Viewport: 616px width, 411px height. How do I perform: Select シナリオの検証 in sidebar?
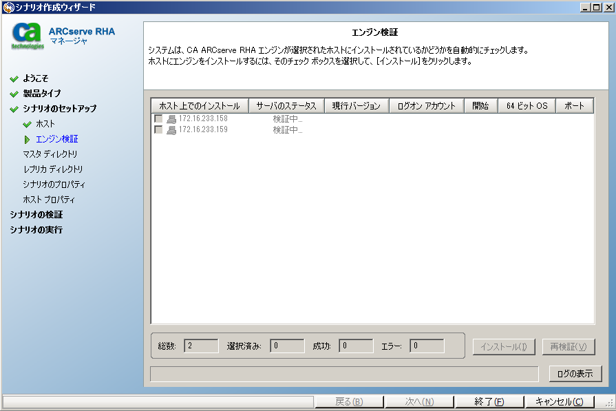[x=36, y=215]
